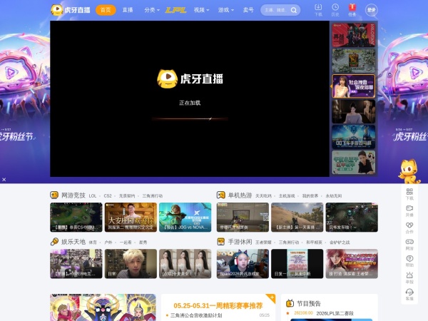Open the 手游休闲 category heading
428x321 pixels.
click(240, 242)
